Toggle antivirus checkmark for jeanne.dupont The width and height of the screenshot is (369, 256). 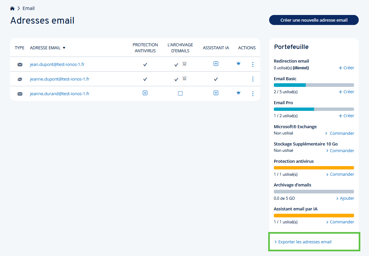[145, 79]
